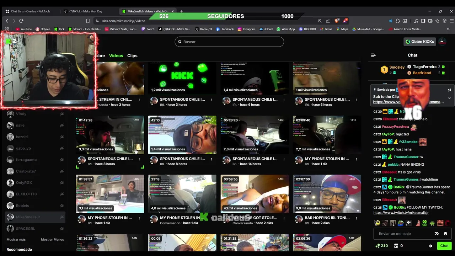455x256 pixels.
Task: Switch to the Videos tab
Action: click(x=116, y=55)
